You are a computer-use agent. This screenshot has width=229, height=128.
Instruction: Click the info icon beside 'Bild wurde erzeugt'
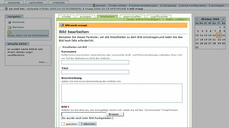pos(62,25)
